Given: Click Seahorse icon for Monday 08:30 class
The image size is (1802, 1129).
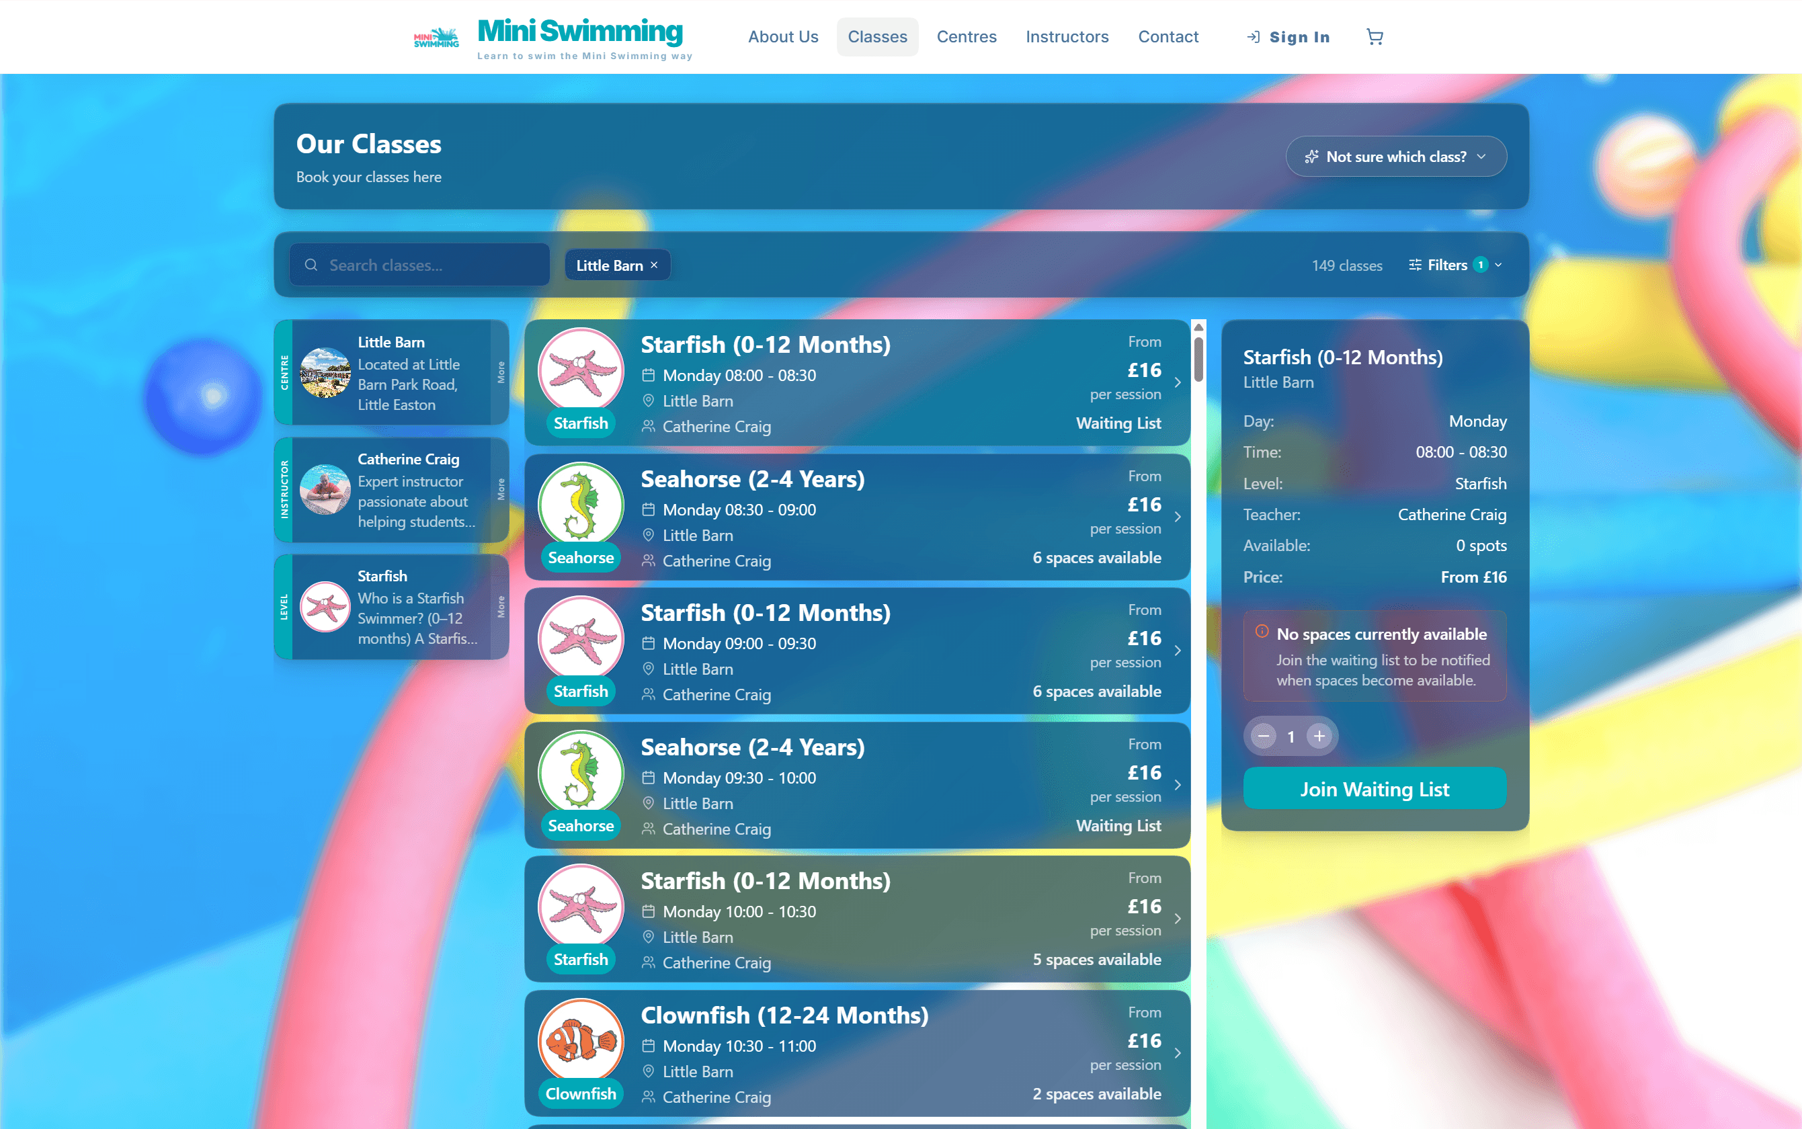Looking at the screenshot, I should 581,504.
